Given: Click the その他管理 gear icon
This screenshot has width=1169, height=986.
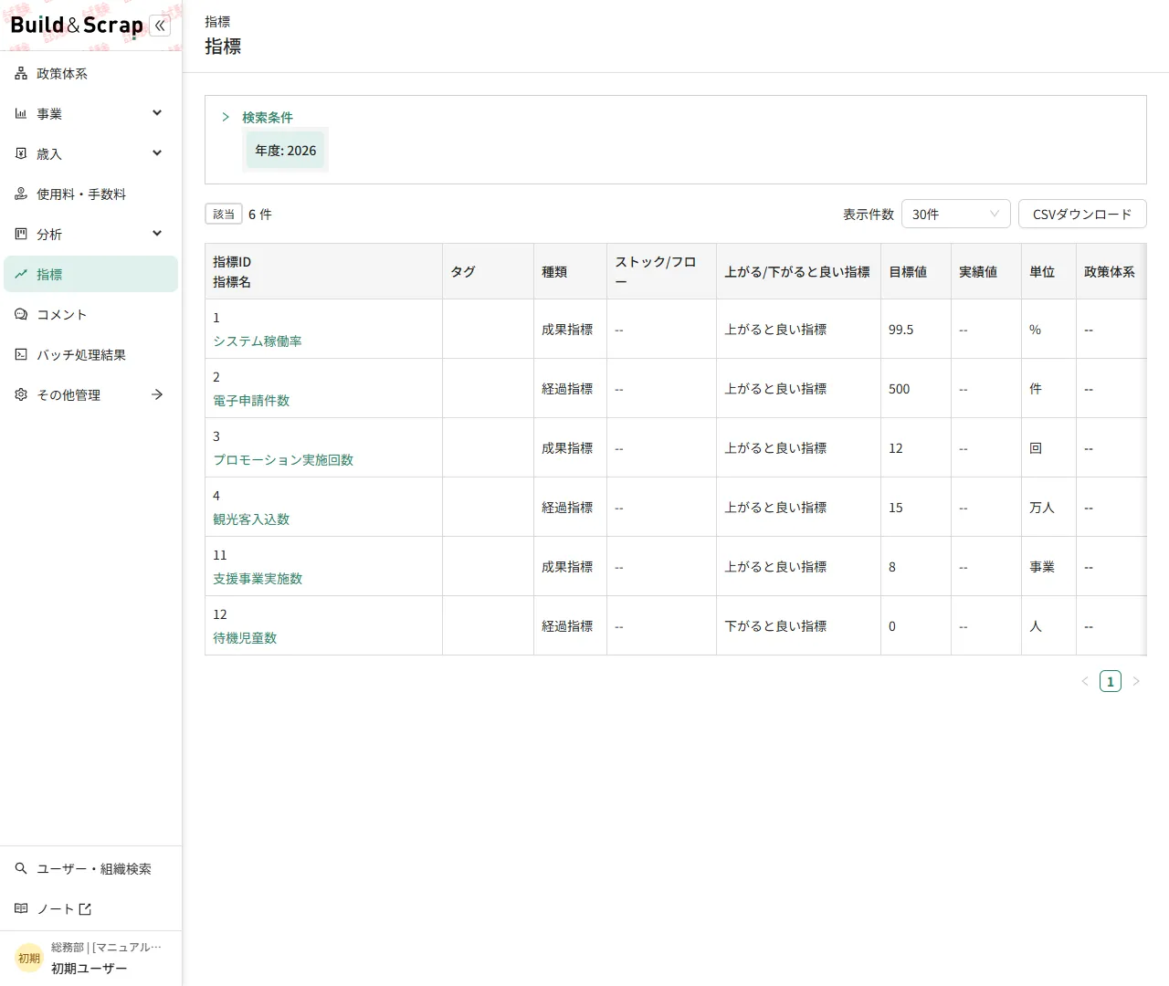Looking at the screenshot, I should (21, 394).
